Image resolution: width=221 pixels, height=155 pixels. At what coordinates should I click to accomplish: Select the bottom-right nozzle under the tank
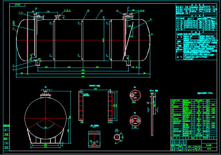point(128,63)
